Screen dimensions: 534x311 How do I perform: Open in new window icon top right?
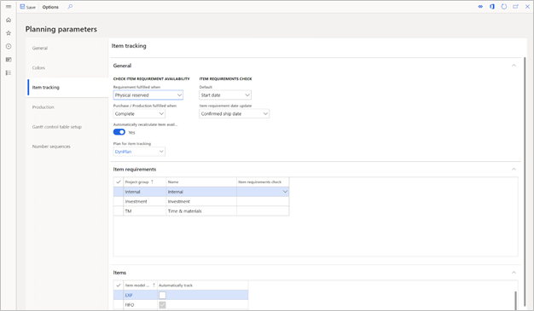pyautogui.click(x=515, y=7)
